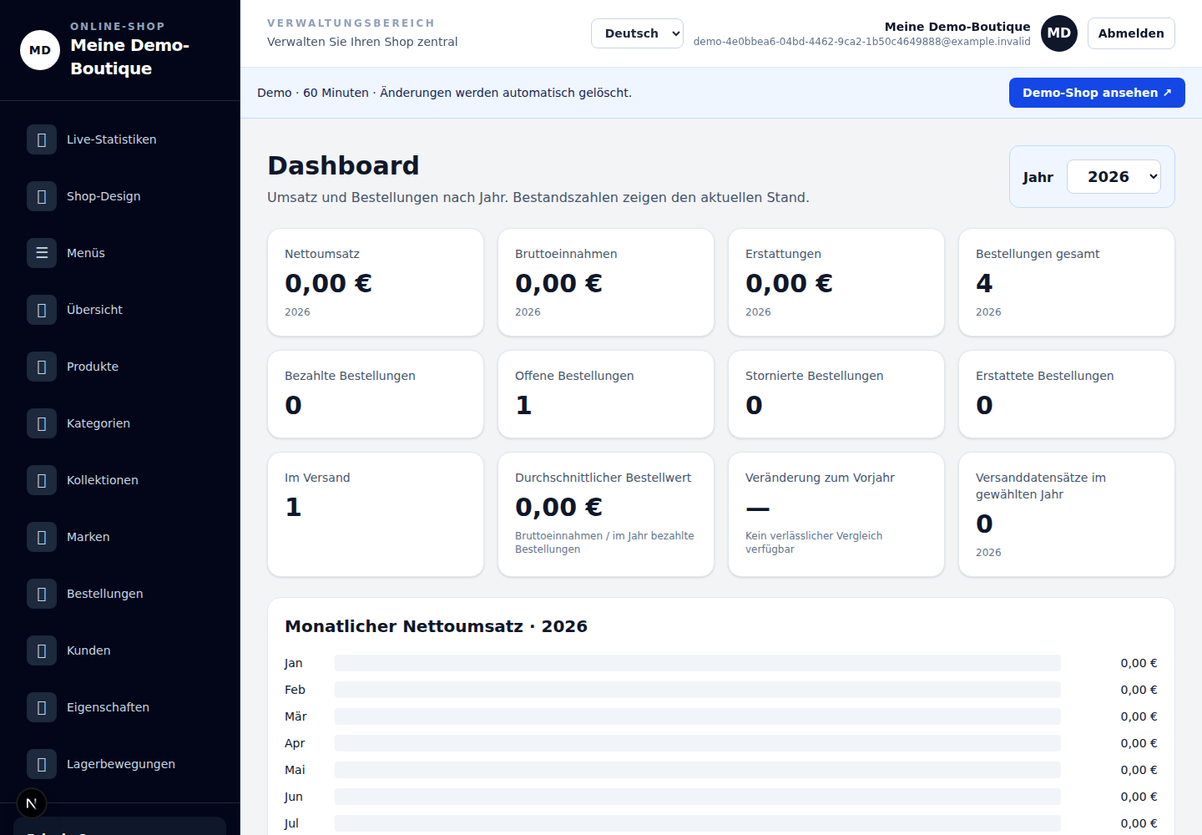Click the Bestellungen gesamt card
1202x835 pixels.
coord(1067,282)
